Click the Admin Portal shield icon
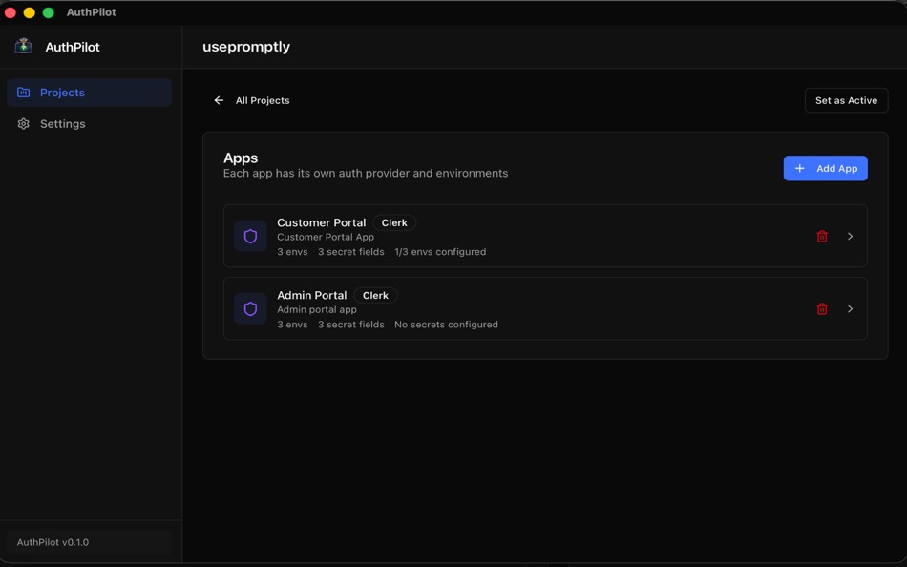 click(x=250, y=309)
